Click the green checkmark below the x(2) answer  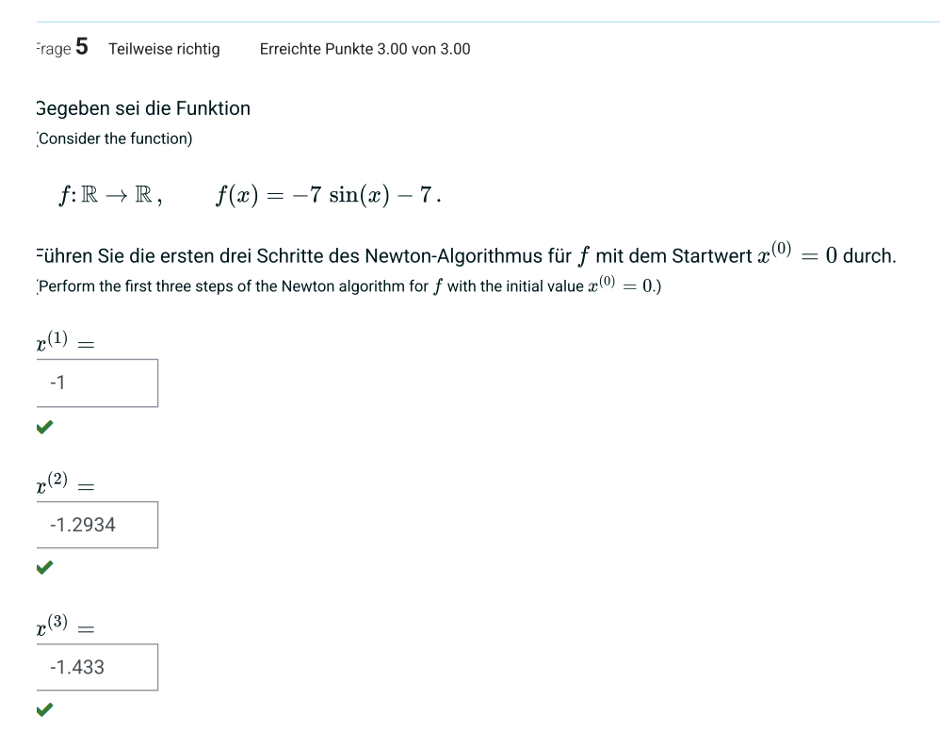[x=43, y=569]
